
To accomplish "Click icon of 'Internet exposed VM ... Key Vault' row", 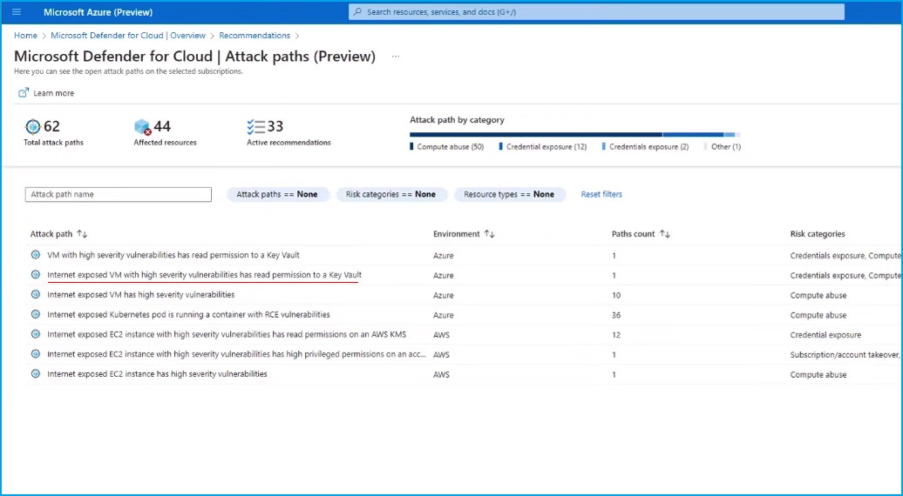I will (36, 275).
